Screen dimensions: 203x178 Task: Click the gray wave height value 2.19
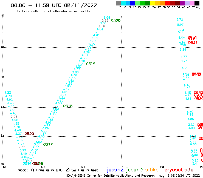click(x=101, y=26)
